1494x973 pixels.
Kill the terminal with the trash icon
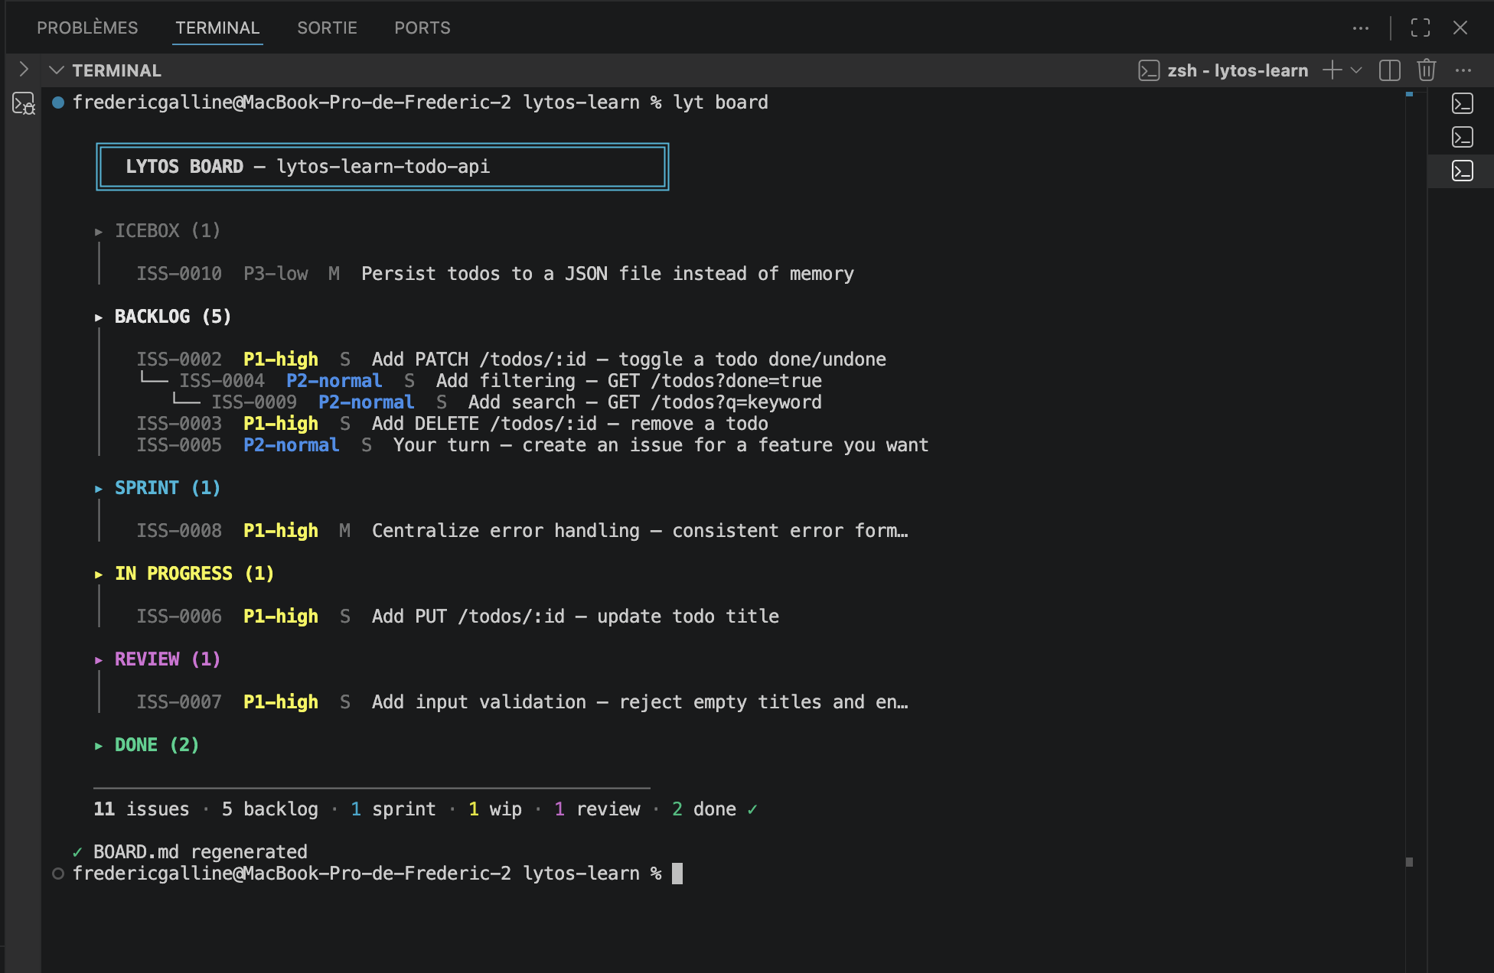click(1426, 70)
